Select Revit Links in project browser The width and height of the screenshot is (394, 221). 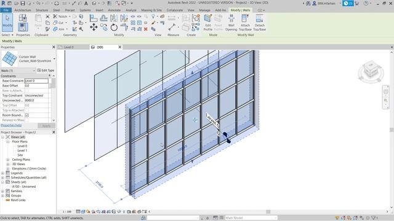(x=18, y=200)
